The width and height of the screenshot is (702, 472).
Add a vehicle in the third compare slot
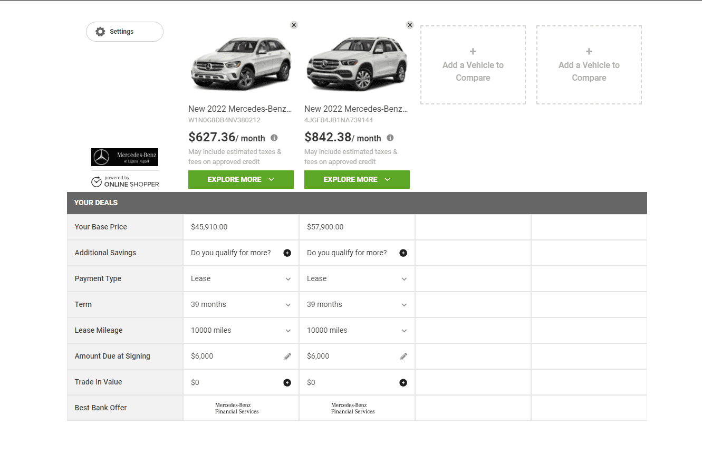[473, 65]
